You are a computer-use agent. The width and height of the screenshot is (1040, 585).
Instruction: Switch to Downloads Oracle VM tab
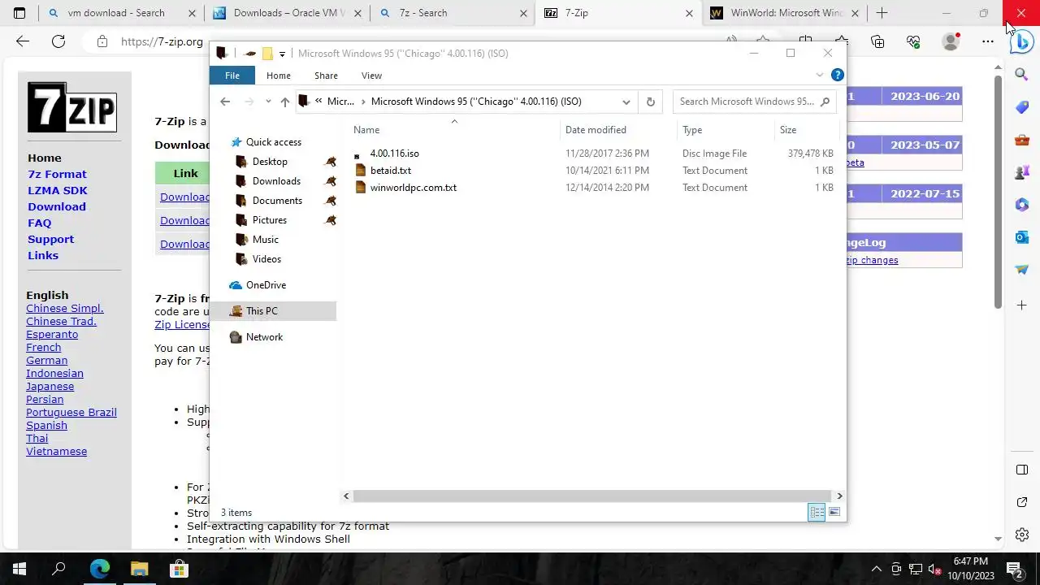pos(288,13)
